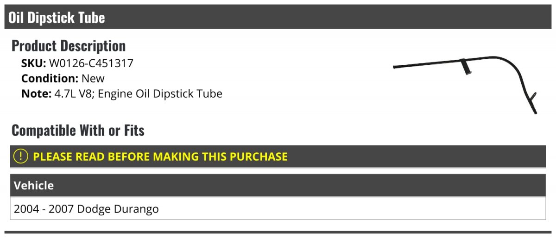Click the "Note:" label
The height and width of the screenshot is (238, 556).
(x=36, y=94)
